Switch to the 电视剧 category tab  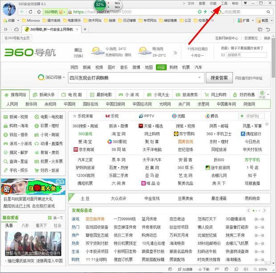[72, 95]
